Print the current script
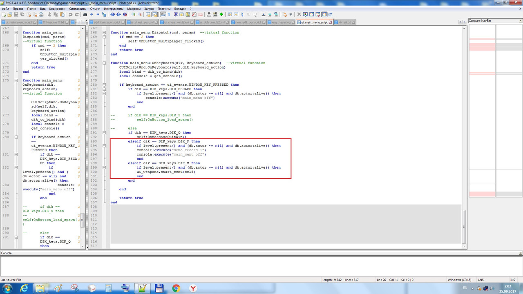This screenshot has height=294, width=523. (x=41, y=14)
